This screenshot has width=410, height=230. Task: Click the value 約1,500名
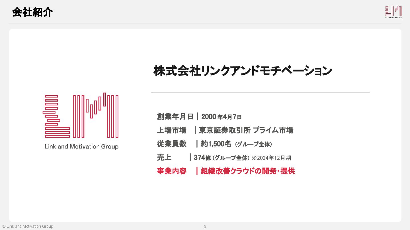pos(216,144)
